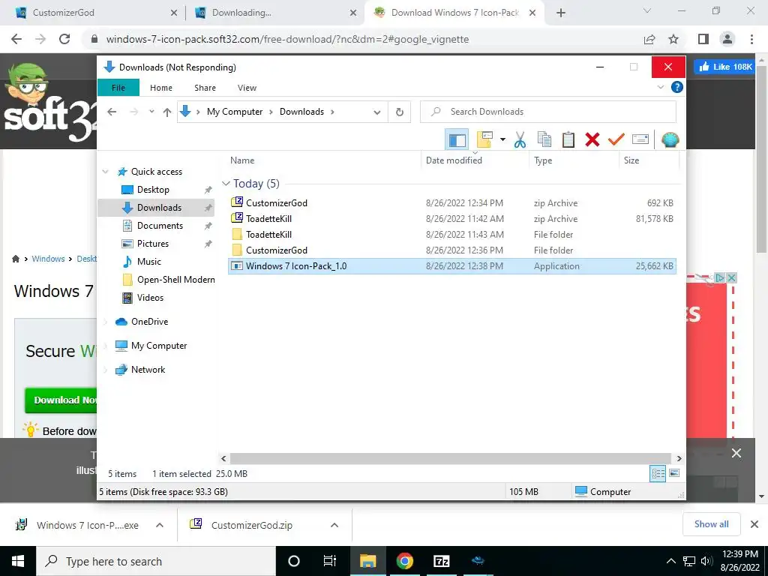The height and width of the screenshot is (576, 768).
Task: Collapse the Quick access tree node
Action: (105, 172)
